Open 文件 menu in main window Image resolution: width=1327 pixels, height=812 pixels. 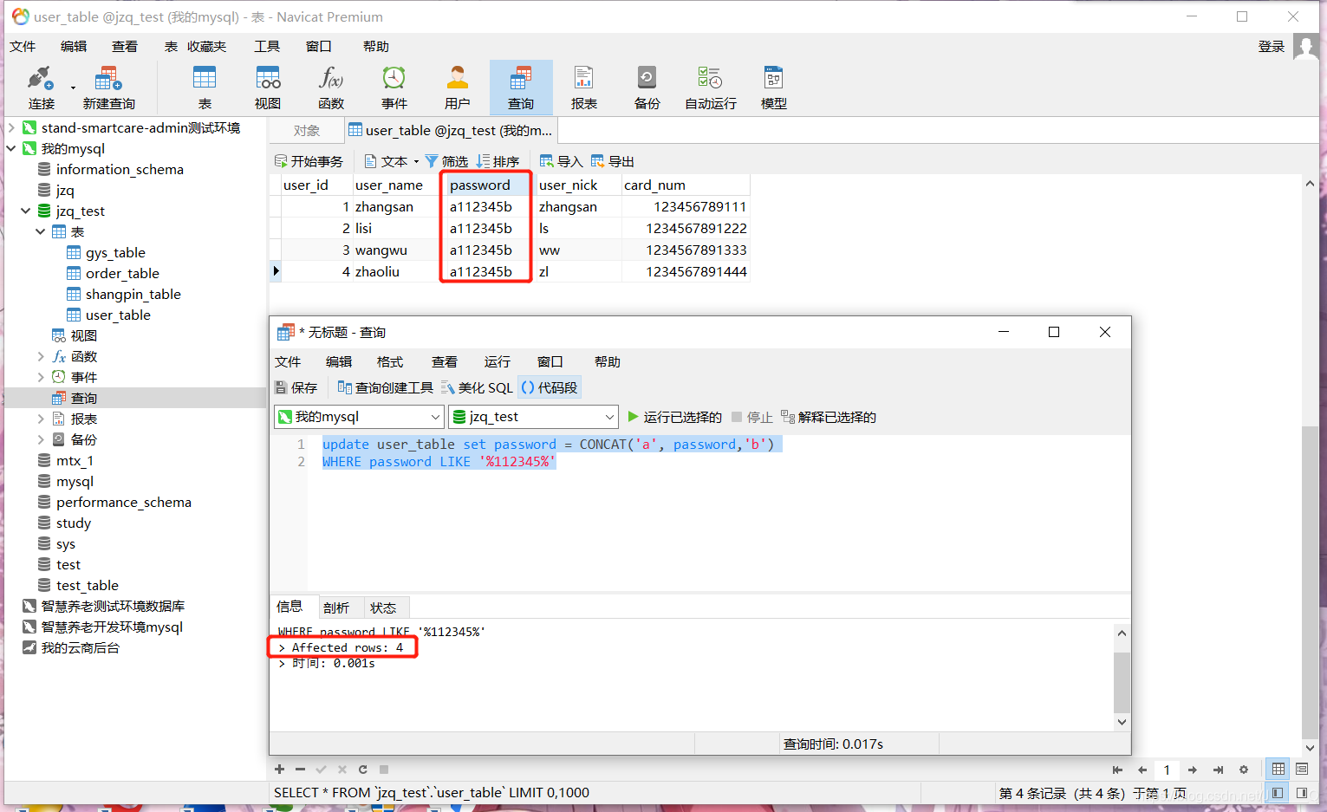click(23, 46)
